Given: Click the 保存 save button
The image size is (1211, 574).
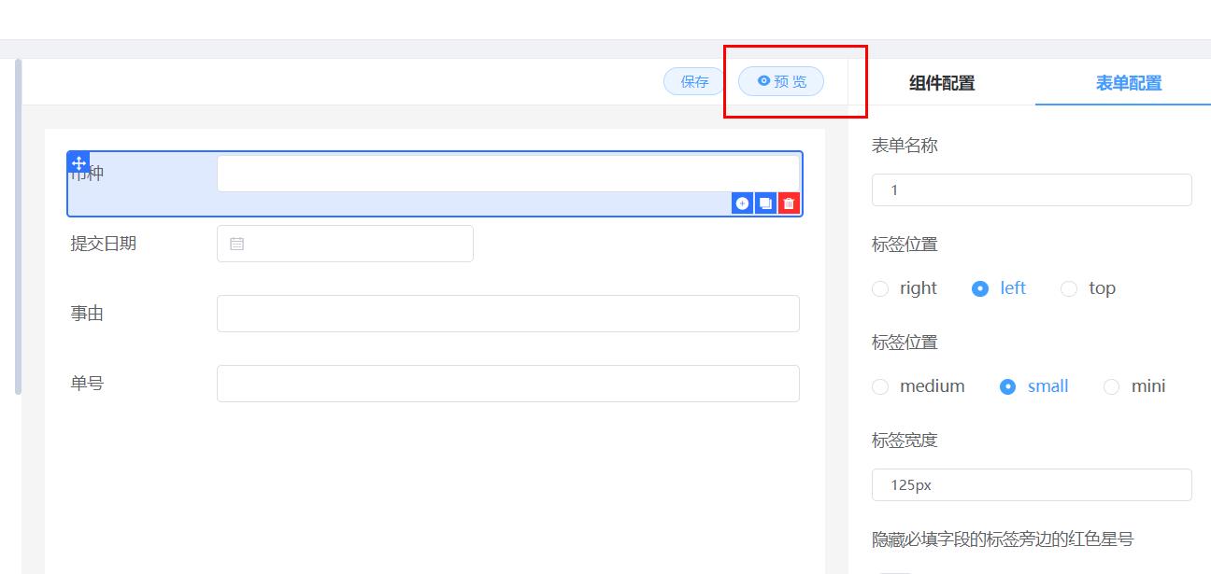Looking at the screenshot, I should click(694, 81).
